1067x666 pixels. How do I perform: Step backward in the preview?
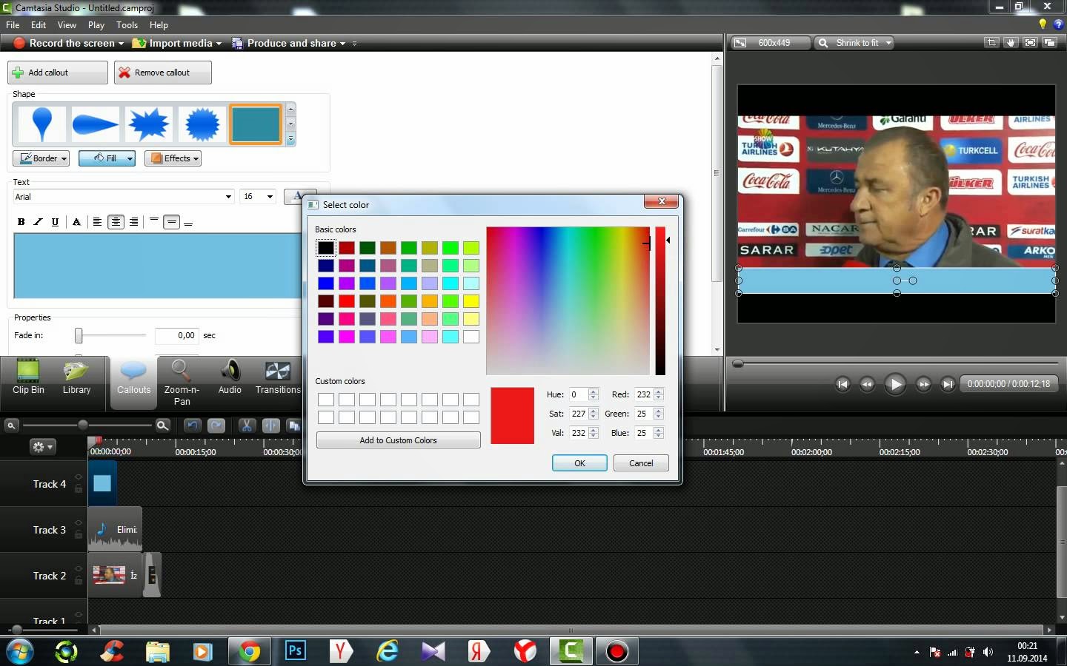click(x=867, y=384)
